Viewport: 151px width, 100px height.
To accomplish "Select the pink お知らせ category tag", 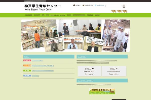I will pos(27,60).
